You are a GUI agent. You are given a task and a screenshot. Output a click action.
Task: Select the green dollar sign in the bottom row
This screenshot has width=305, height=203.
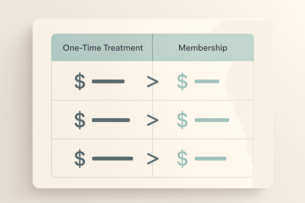click(182, 158)
